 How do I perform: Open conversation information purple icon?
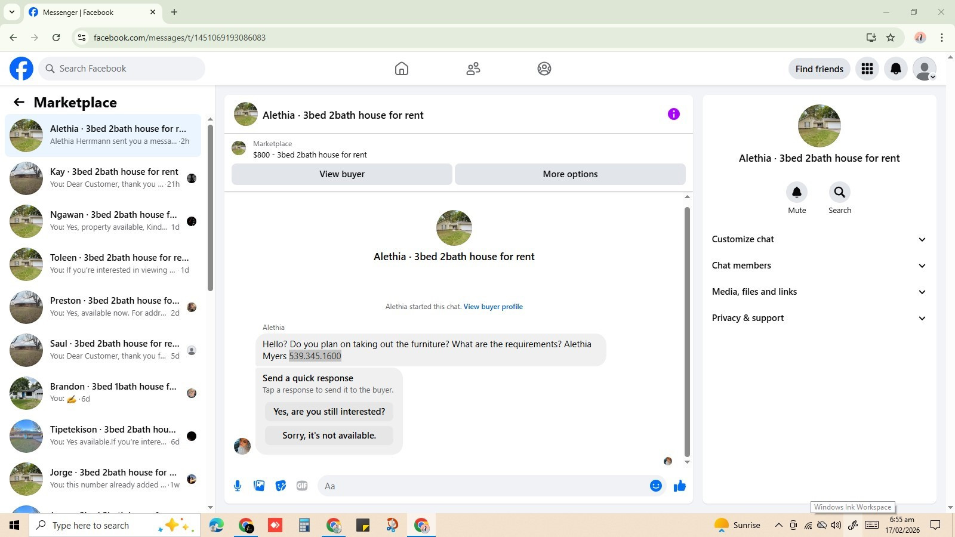(x=674, y=114)
